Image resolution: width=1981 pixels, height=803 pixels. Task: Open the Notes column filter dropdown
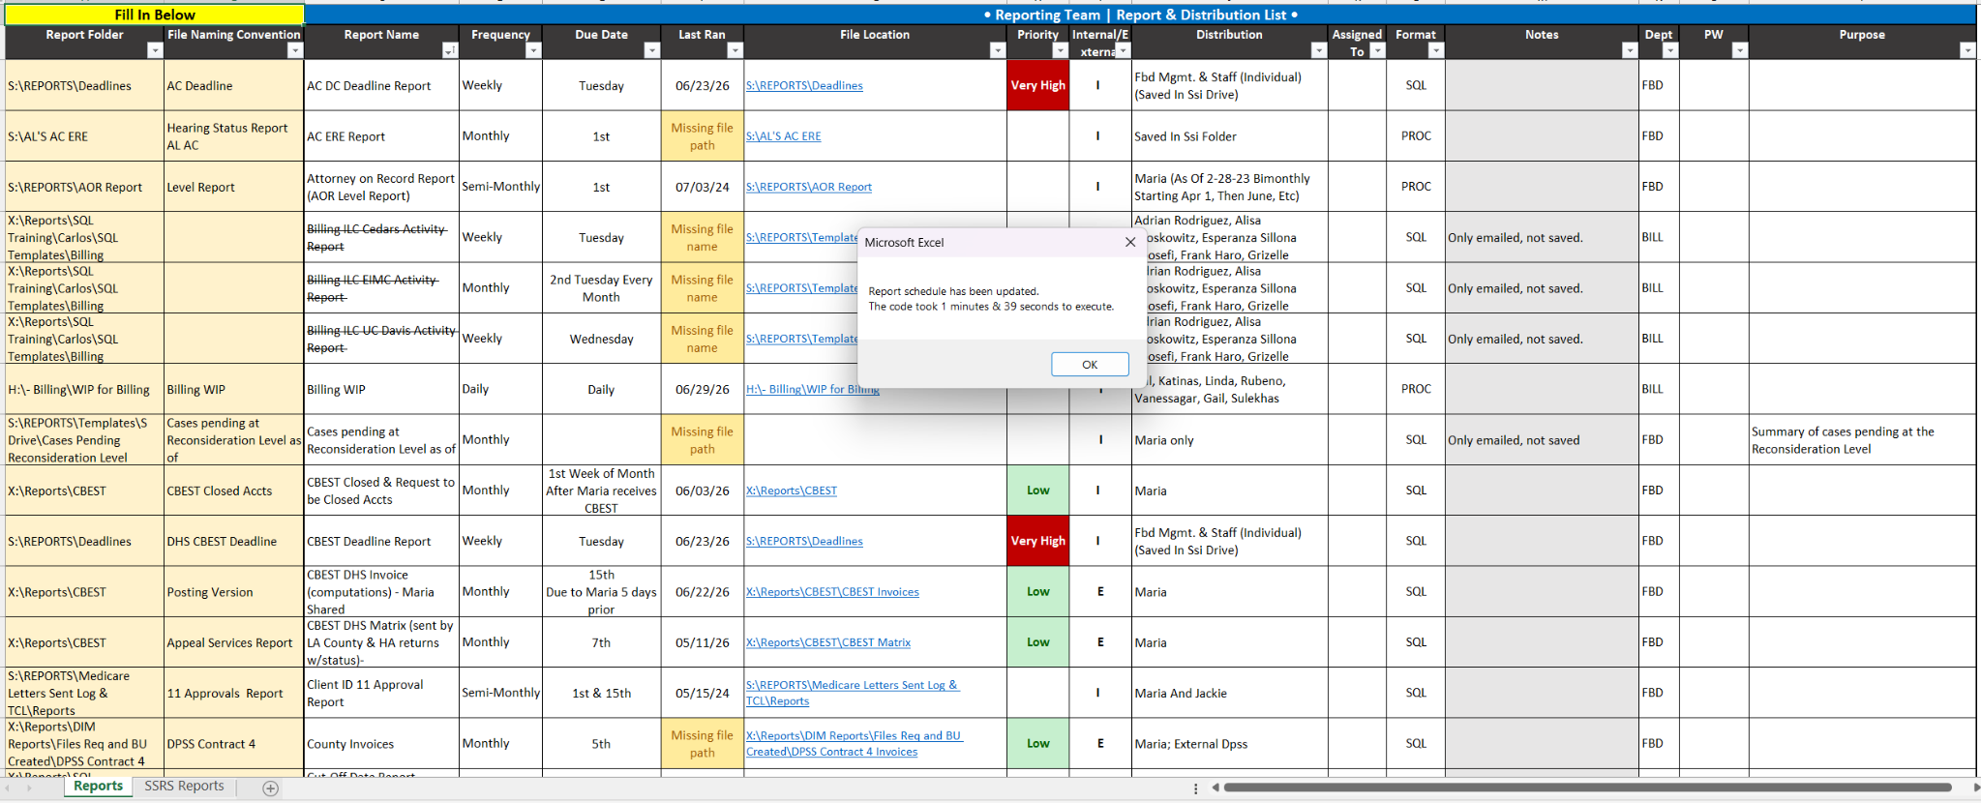pyautogui.click(x=1630, y=50)
